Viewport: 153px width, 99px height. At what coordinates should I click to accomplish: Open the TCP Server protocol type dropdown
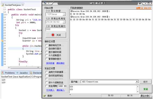click(x=64, y=14)
